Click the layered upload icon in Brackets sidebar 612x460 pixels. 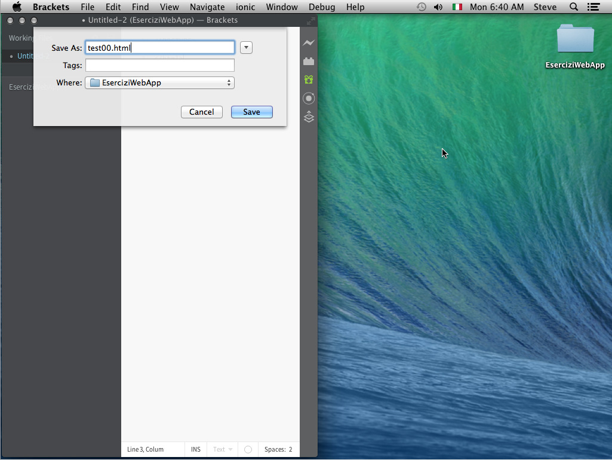(308, 116)
